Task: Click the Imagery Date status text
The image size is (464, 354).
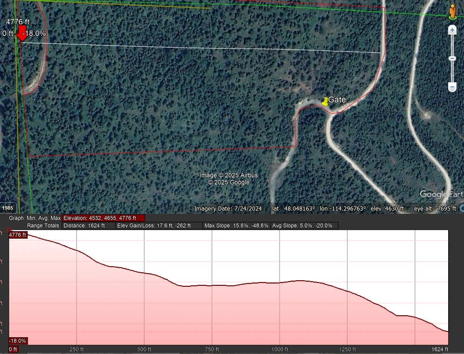Action: 228,209
